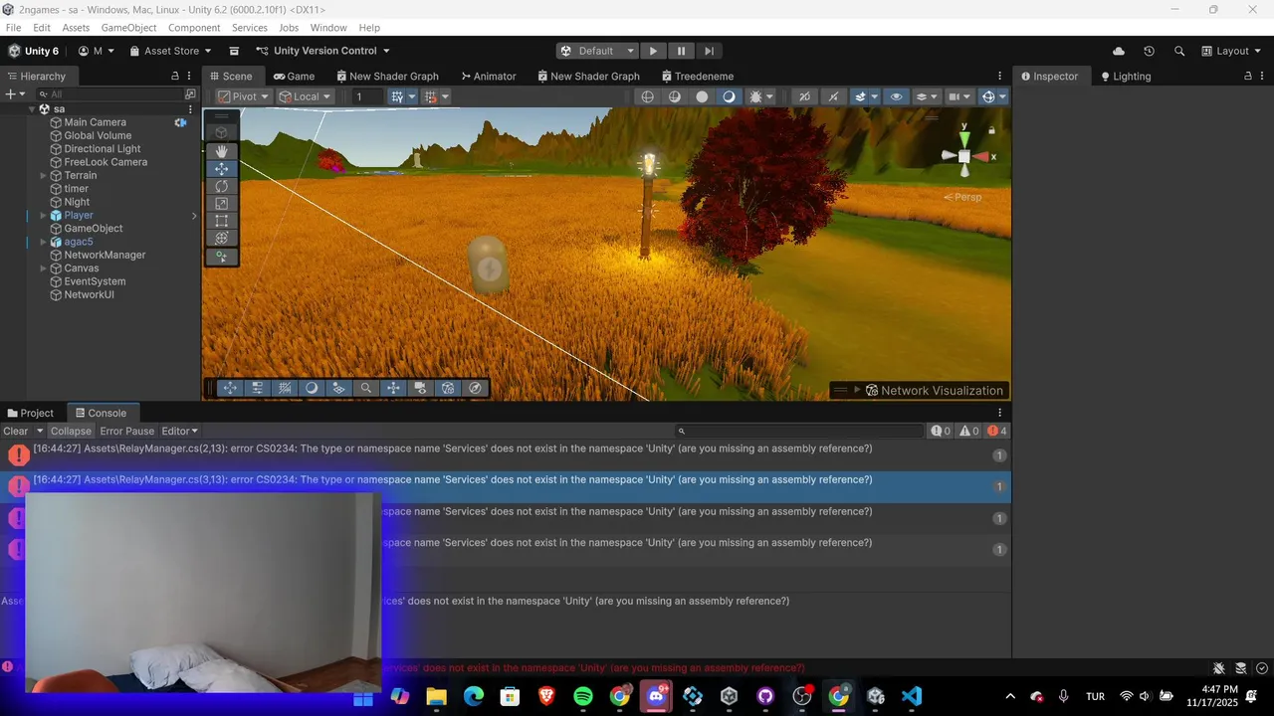1274x716 pixels.
Task: Click the Step frame button
Action: (x=709, y=51)
